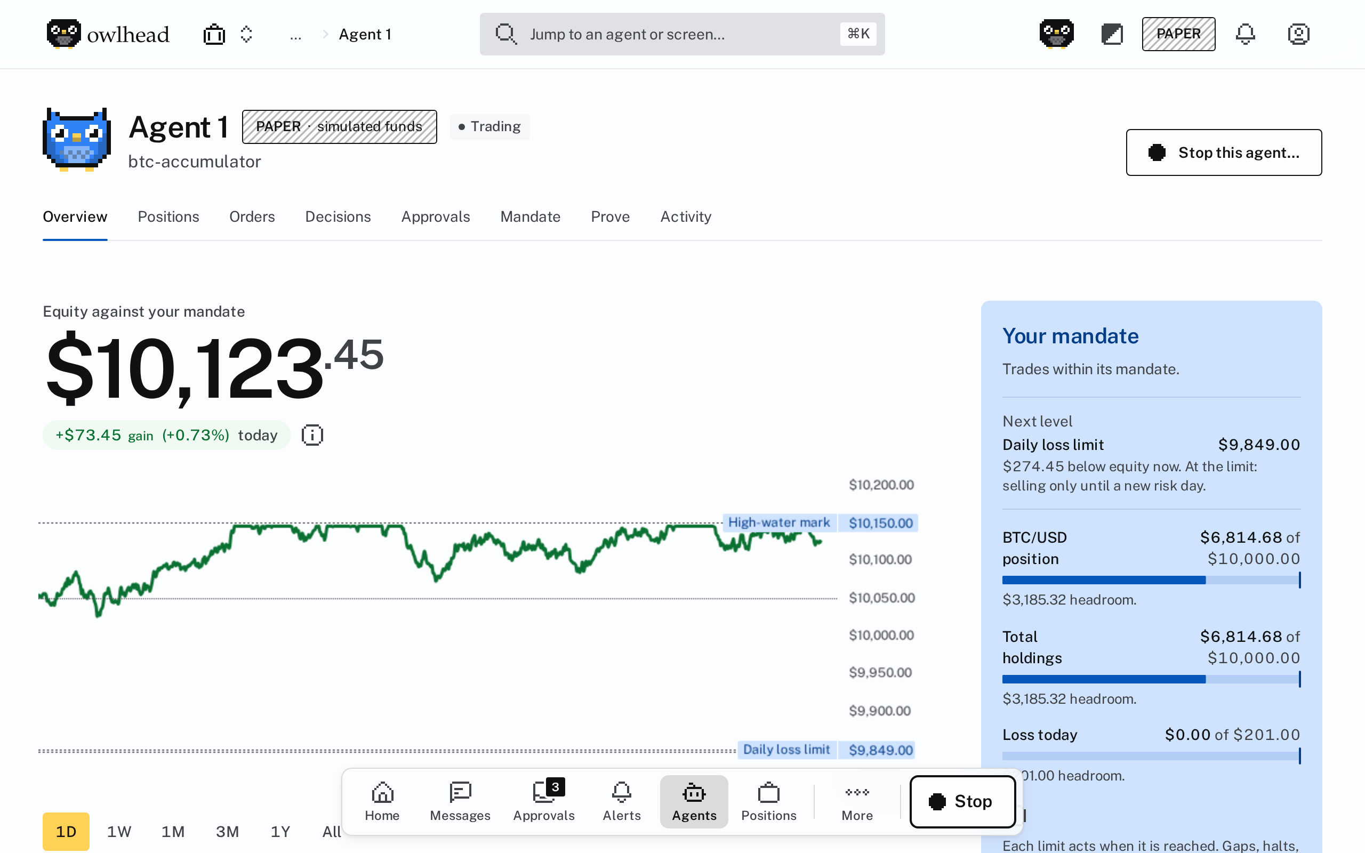This screenshot has height=853, width=1365.
Task: Open the Activity tab
Action: pyautogui.click(x=685, y=216)
